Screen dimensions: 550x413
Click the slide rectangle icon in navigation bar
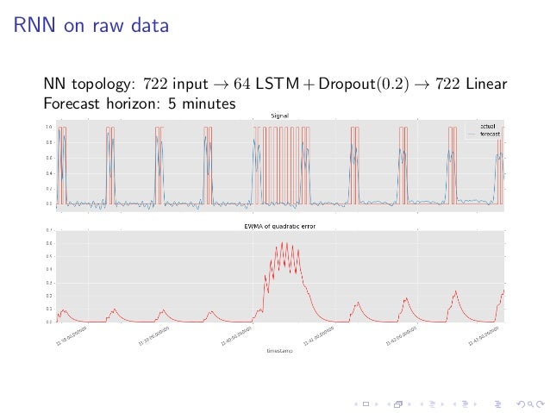tap(366, 404)
